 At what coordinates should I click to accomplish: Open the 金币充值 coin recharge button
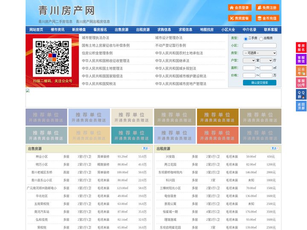pyautogui.click(x=267, y=18)
